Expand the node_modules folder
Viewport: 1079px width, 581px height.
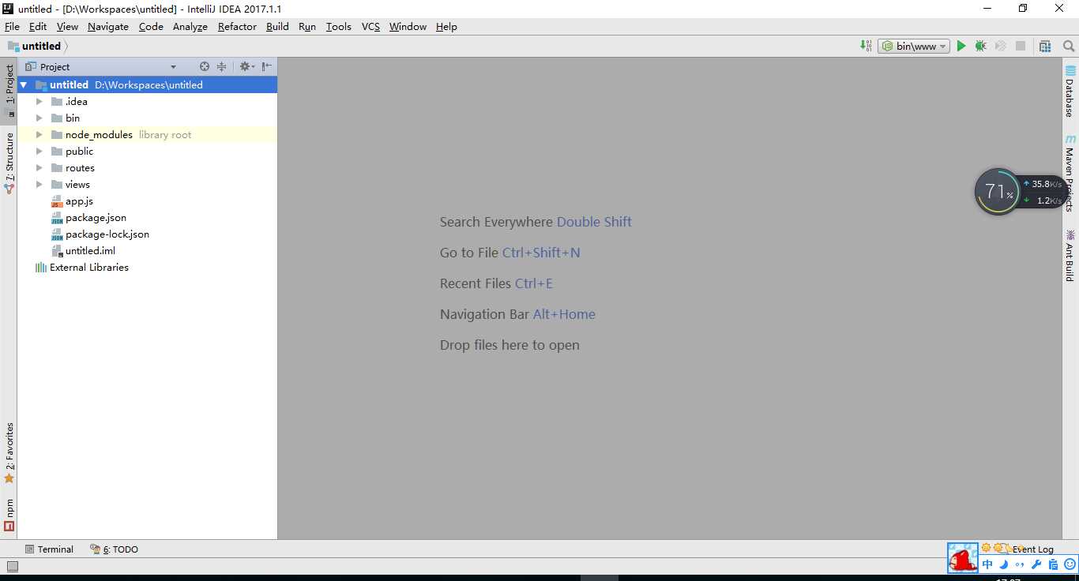tap(39, 135)
